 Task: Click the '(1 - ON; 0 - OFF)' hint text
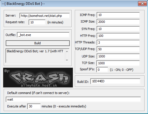(x=121, y=70)
